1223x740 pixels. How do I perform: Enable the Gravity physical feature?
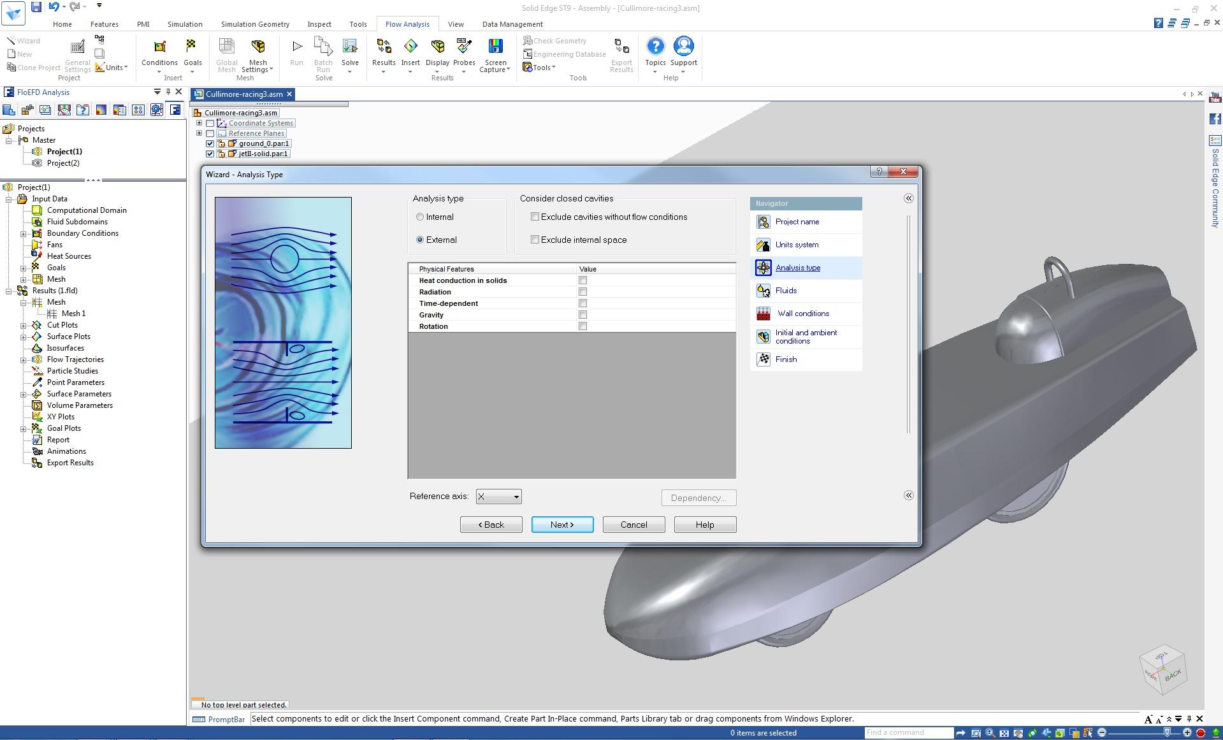(x=583, y=315)
